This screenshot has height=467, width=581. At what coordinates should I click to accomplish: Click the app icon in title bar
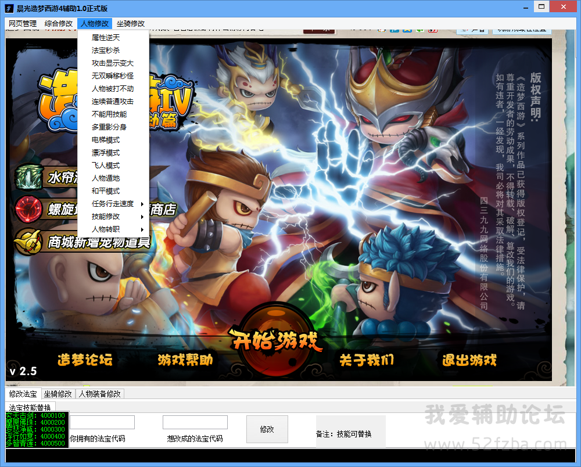(x=9, y=8)
